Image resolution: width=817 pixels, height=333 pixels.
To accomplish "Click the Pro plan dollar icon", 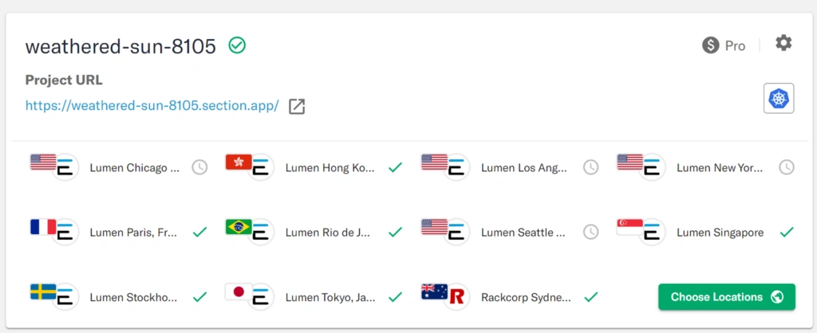I will (711, 45).
